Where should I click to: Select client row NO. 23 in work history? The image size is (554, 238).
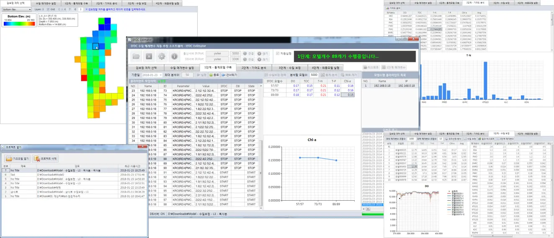pyautogui.click(x=193, y=90)
